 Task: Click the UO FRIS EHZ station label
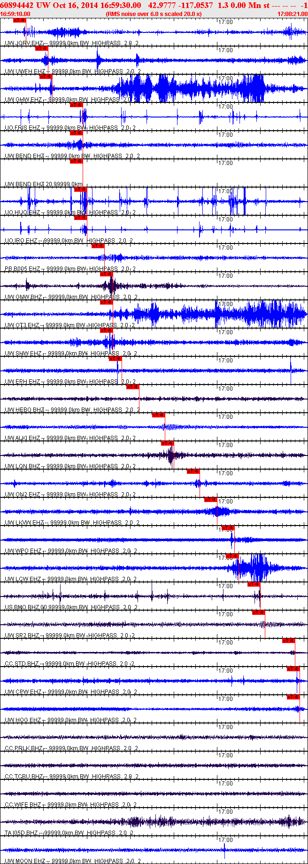click(70, 128)
